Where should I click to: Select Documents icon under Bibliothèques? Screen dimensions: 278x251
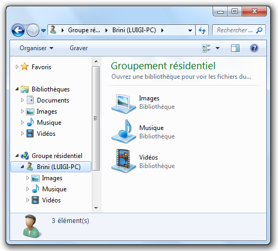click(30, 100)
